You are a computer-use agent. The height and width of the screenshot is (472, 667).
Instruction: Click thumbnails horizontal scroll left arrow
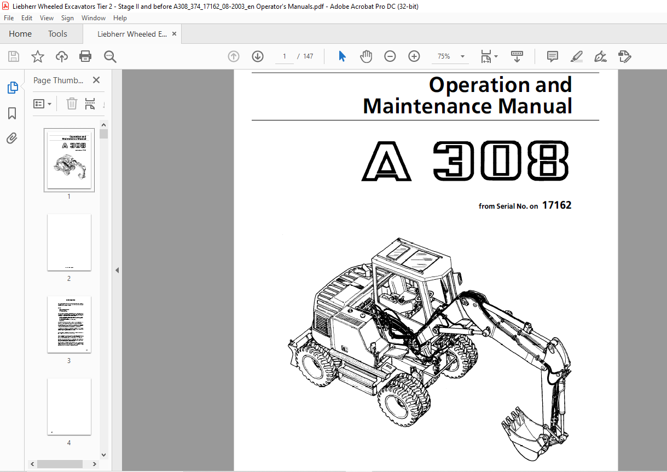33,464
